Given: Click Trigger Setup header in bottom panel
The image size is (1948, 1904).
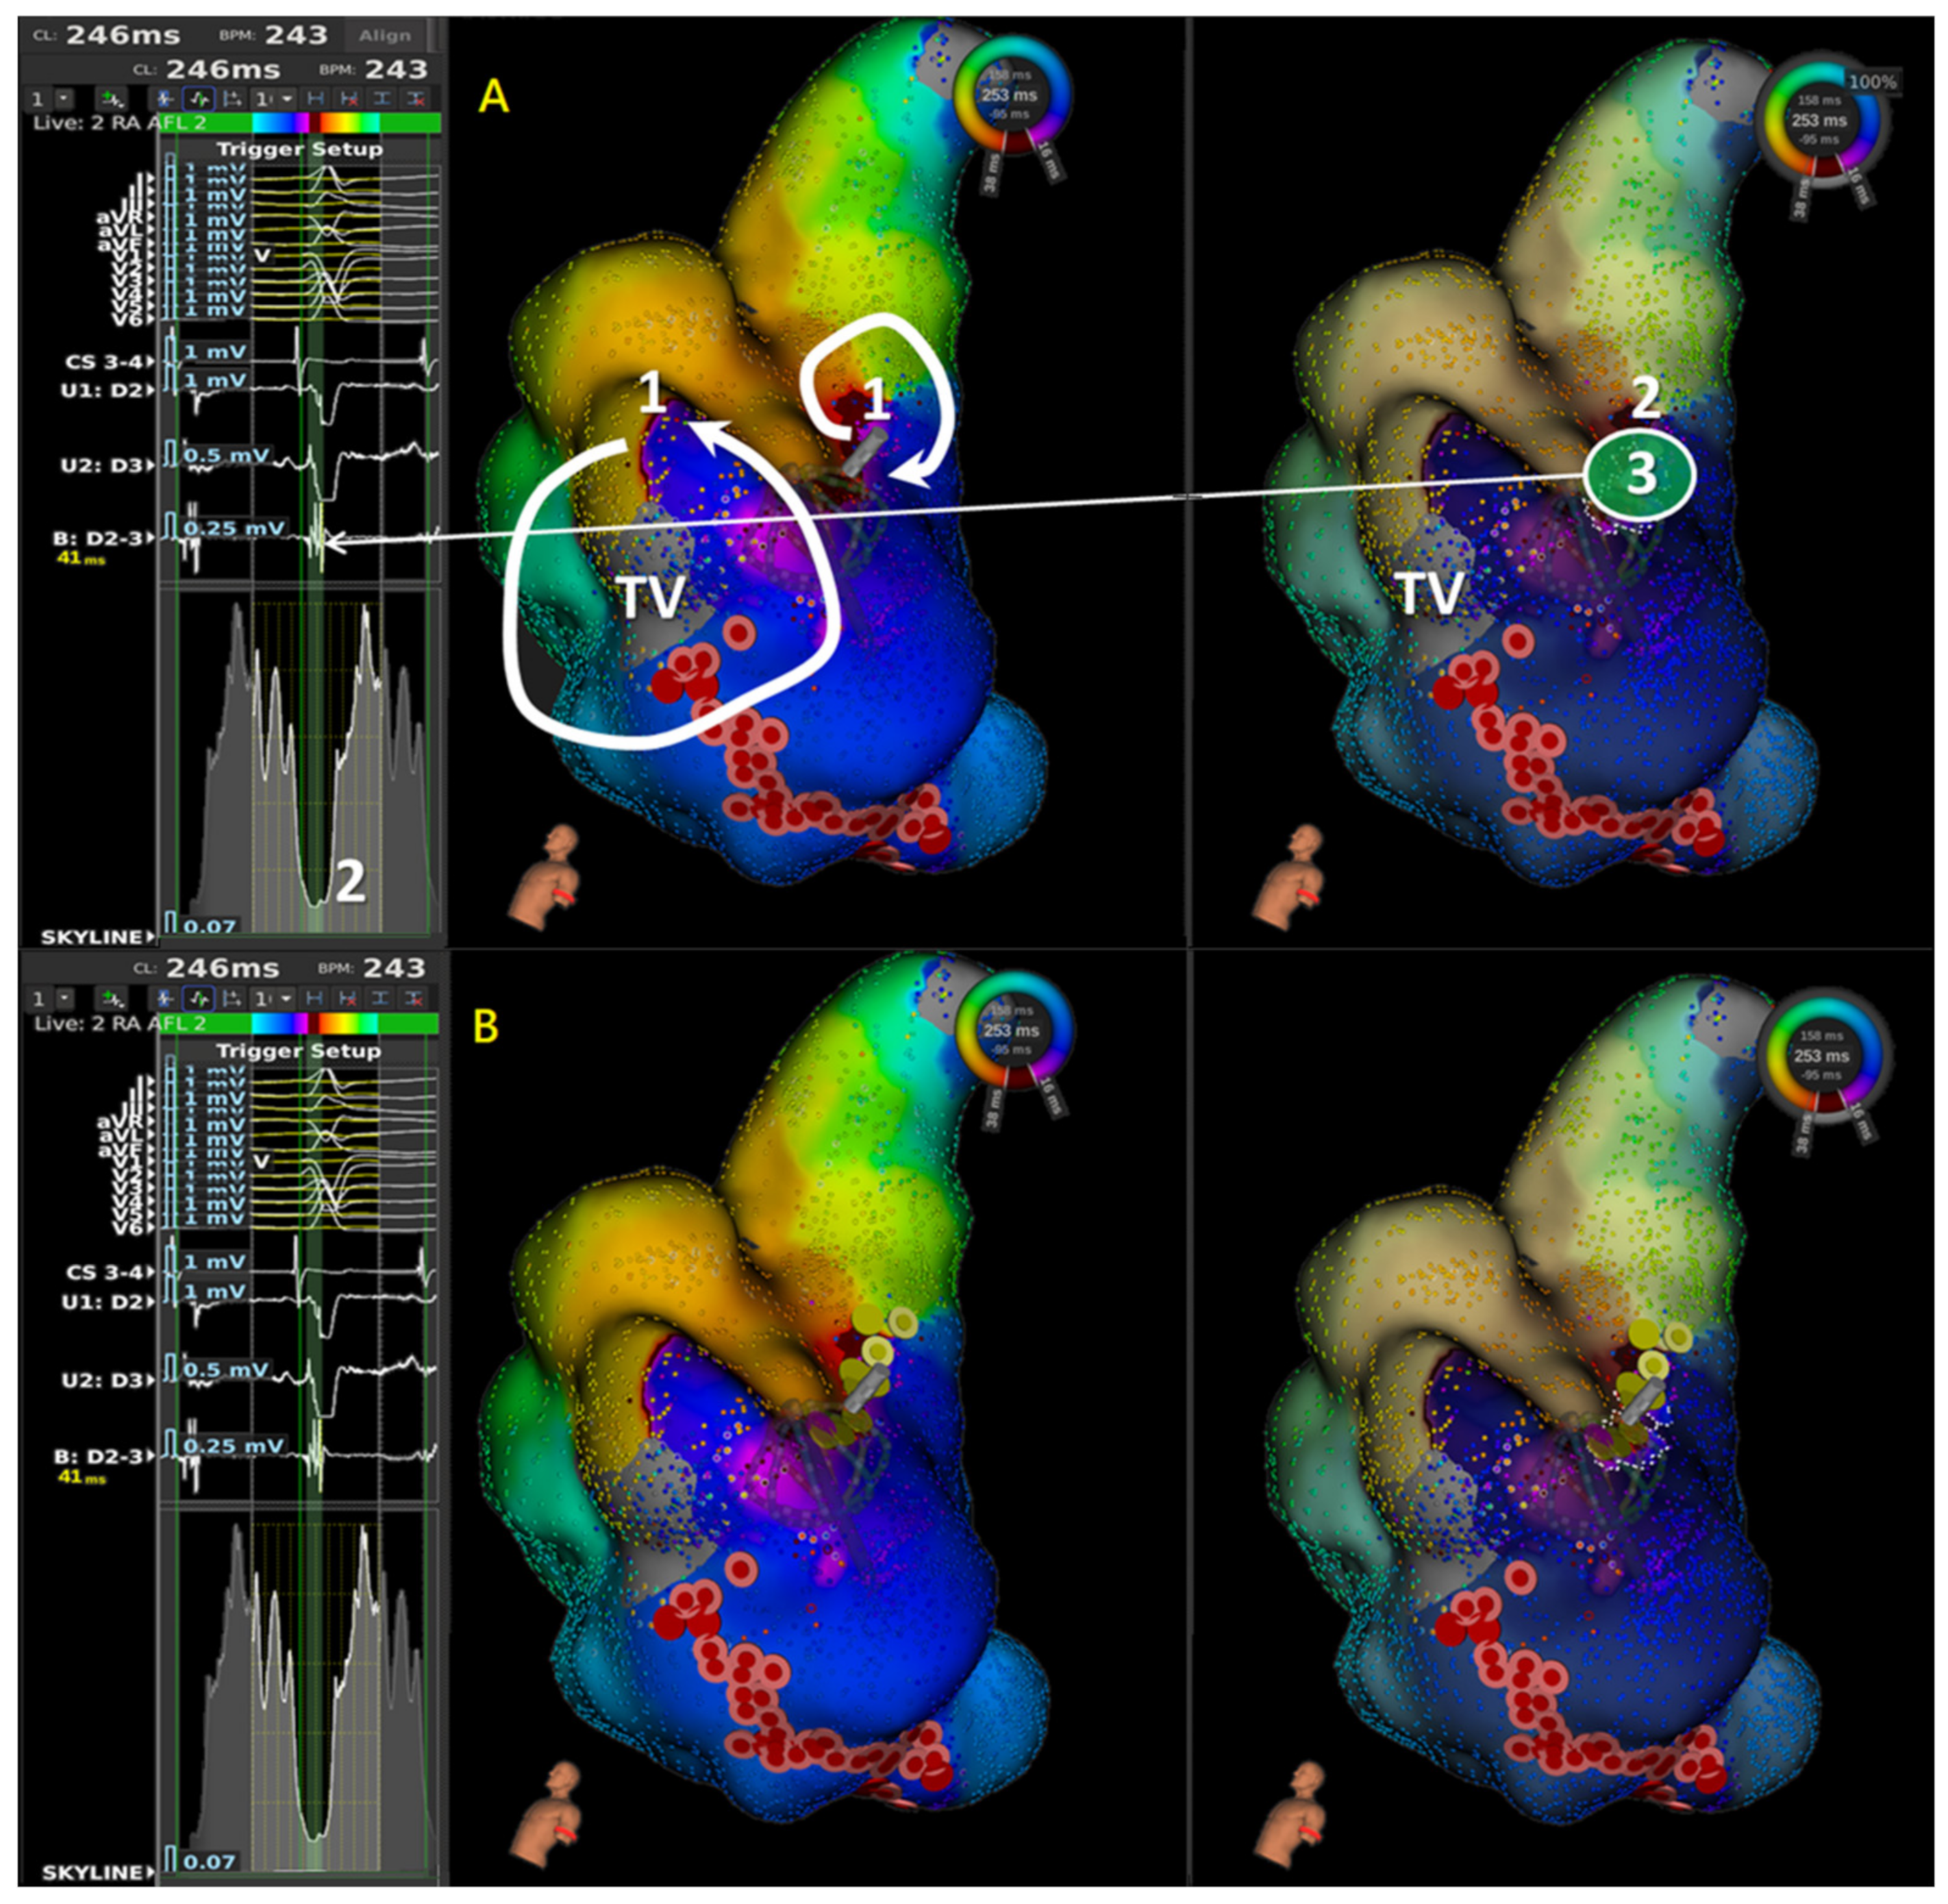Looking at the screenshot, I should point(299,1051).
